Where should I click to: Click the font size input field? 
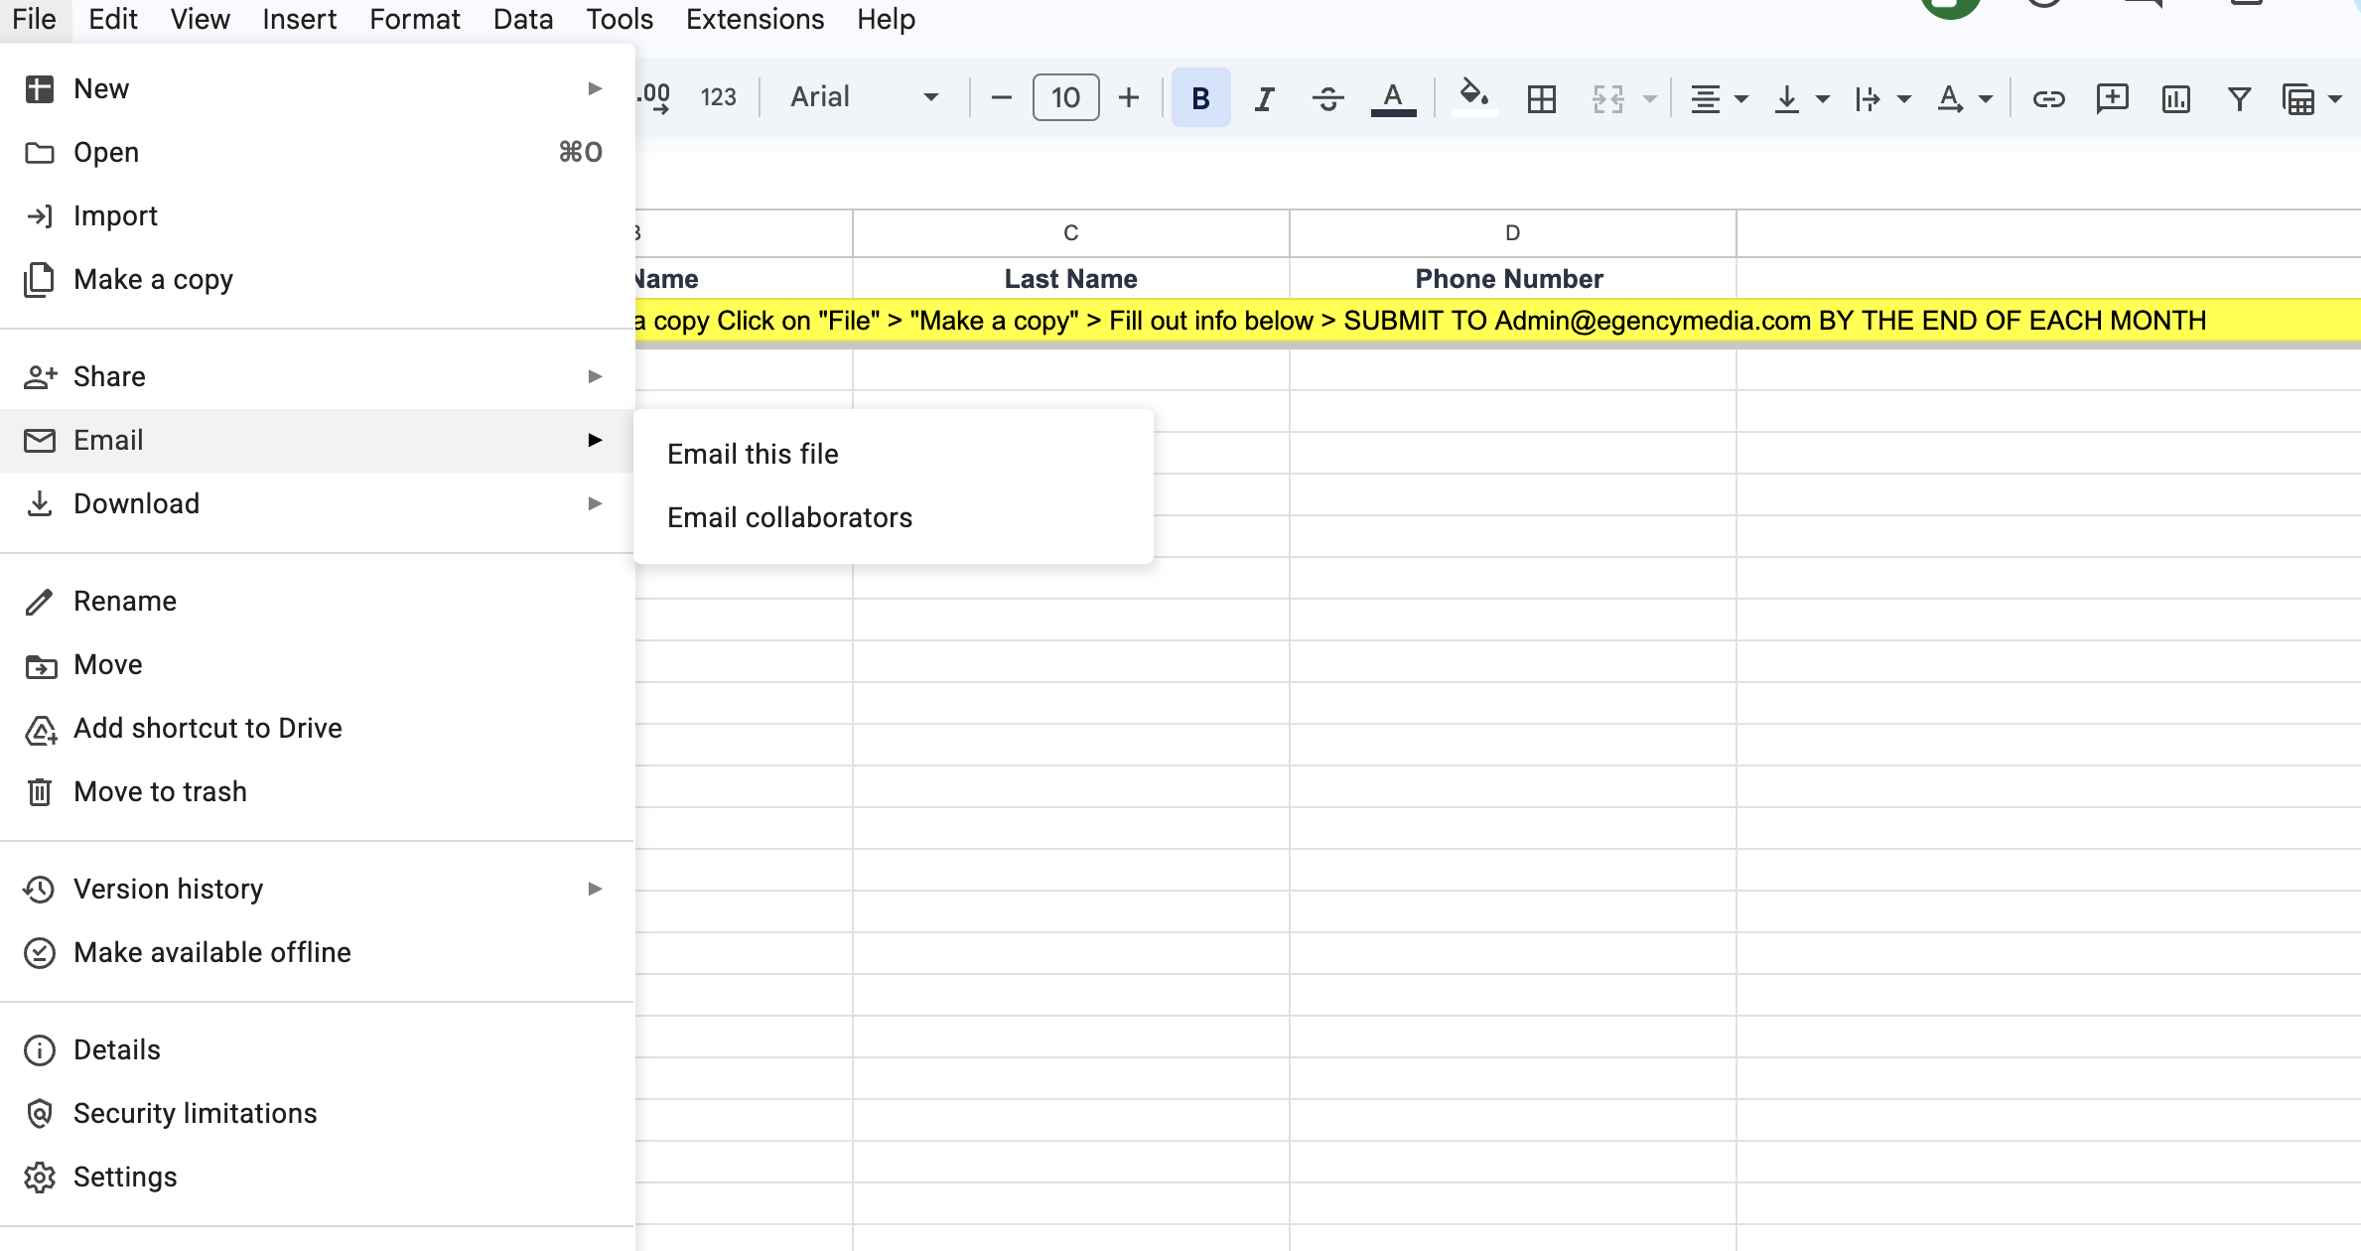click(x=1065, y=97)
